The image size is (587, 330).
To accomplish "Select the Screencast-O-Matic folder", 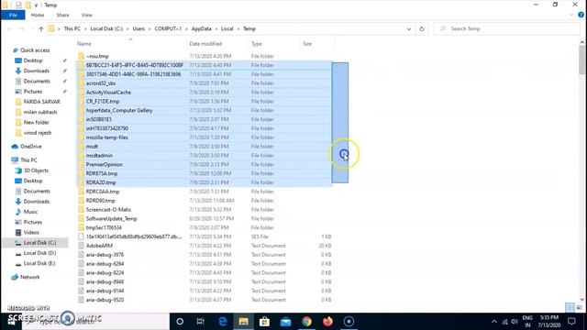I will point(108,210).
